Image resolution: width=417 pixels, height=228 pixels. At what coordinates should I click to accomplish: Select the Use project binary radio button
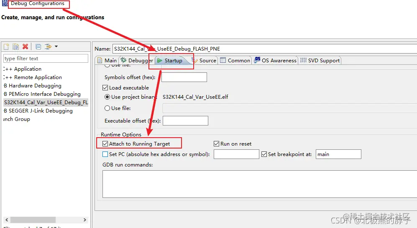(x=107, y=97)
